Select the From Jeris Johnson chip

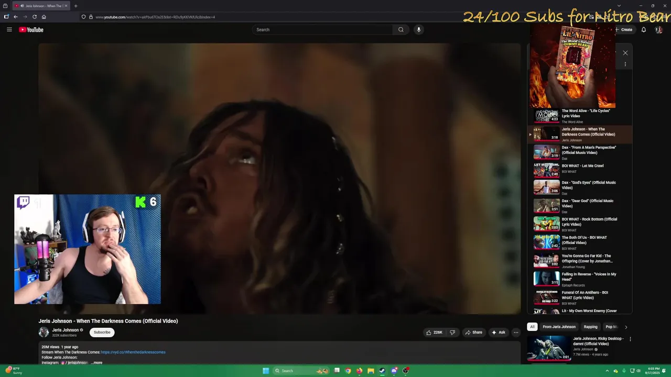pyautogui.click(x=559, y=327)
